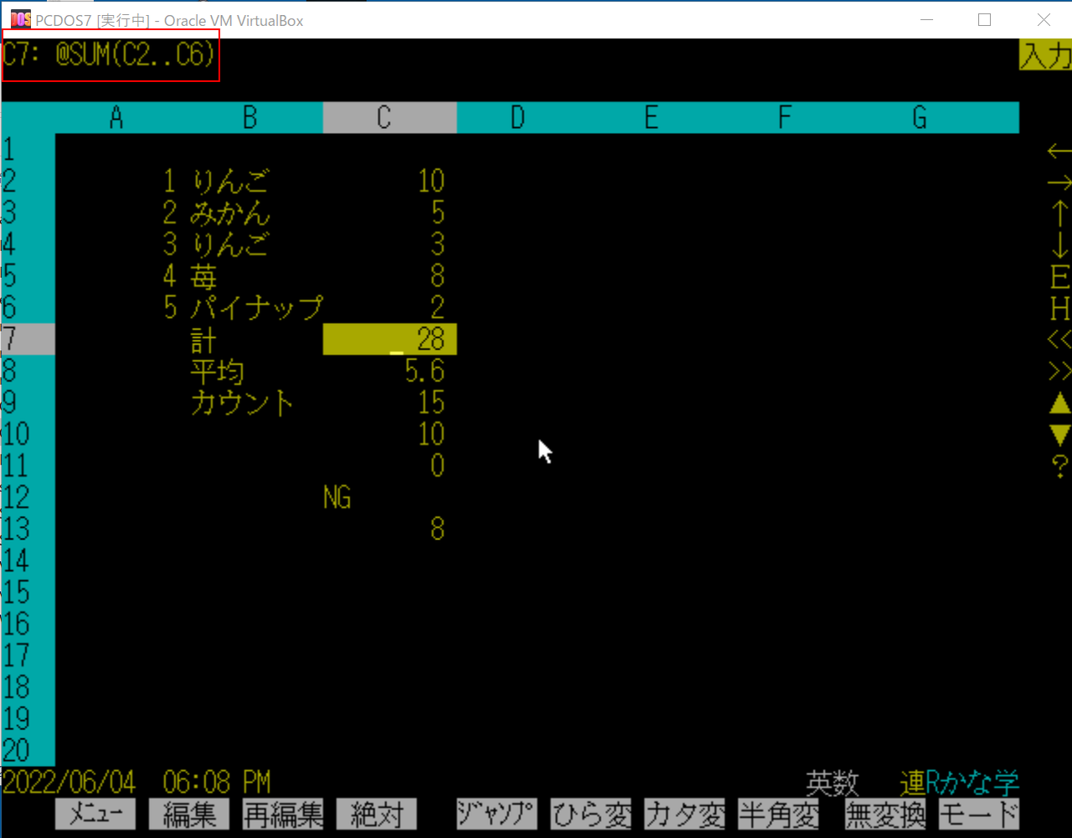Select row header 1
Image resolution: width=1072 pixels, height=838 pixels.
click(x=28, y=150)
